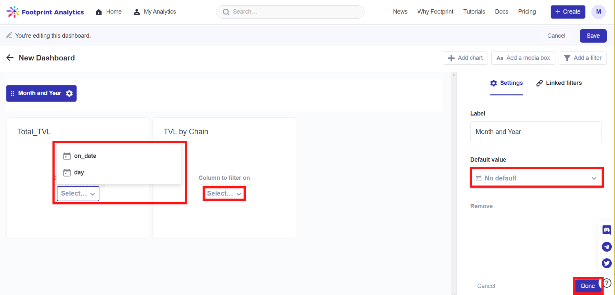Click the calendar icon next to day

[67, 173]
